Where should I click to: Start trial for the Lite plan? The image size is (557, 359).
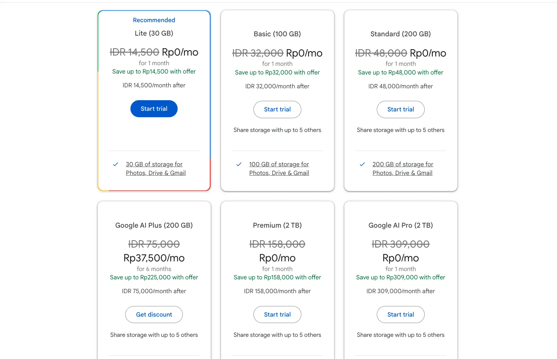click(154, 109)
